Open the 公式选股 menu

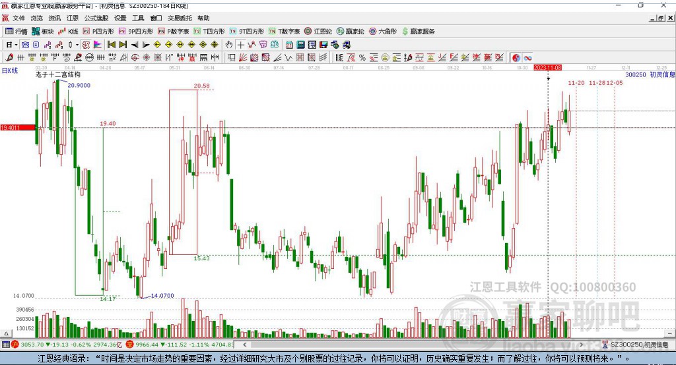pos(96,18)
